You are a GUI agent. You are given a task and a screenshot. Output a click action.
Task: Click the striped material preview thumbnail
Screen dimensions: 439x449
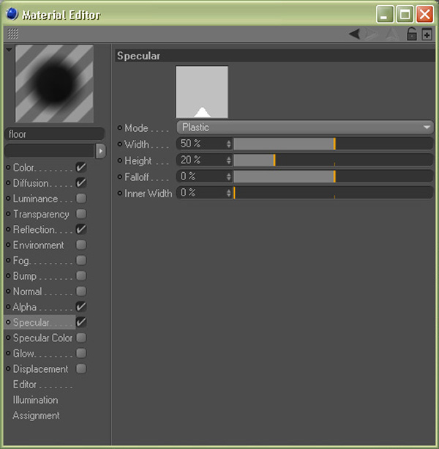[x=54, y=84]
